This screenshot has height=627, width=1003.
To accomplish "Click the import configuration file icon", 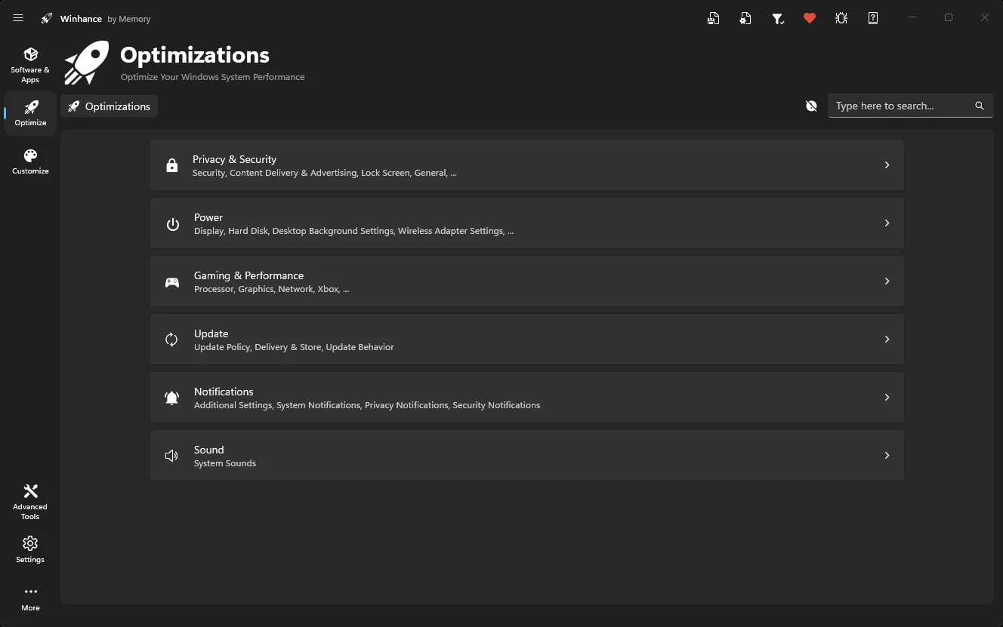I will click(745, 18).
